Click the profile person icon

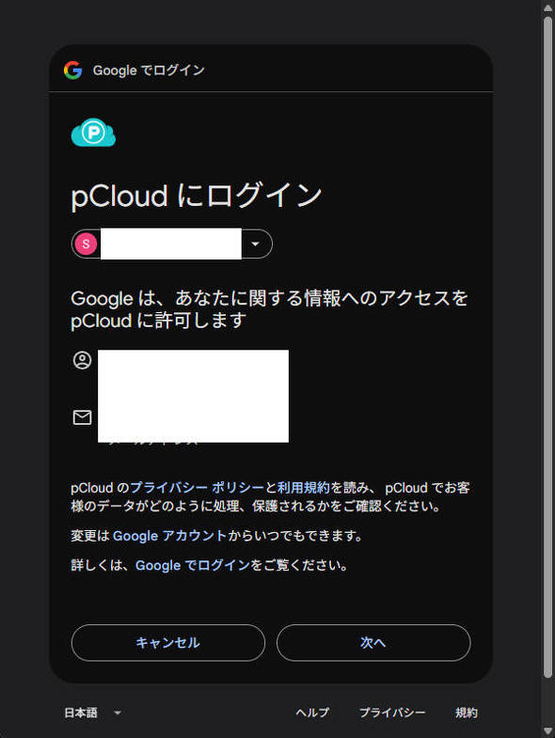click(x=83, y=360)
